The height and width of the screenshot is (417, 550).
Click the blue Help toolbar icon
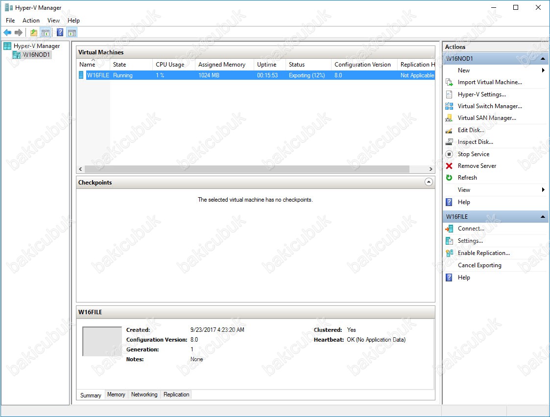point(60,33)
